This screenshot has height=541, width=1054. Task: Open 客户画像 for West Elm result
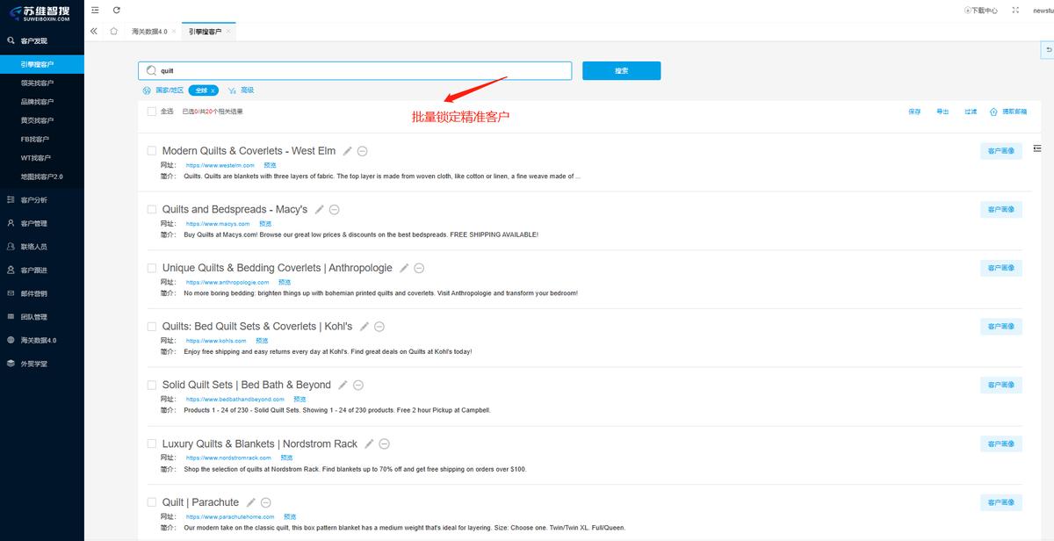[1001, 151]
